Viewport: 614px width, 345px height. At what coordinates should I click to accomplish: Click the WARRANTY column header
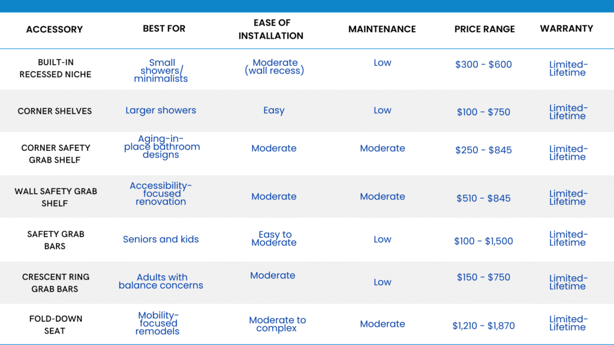click(567, 28)
